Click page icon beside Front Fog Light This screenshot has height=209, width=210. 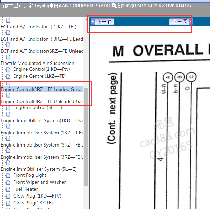[x=8, y=175]
